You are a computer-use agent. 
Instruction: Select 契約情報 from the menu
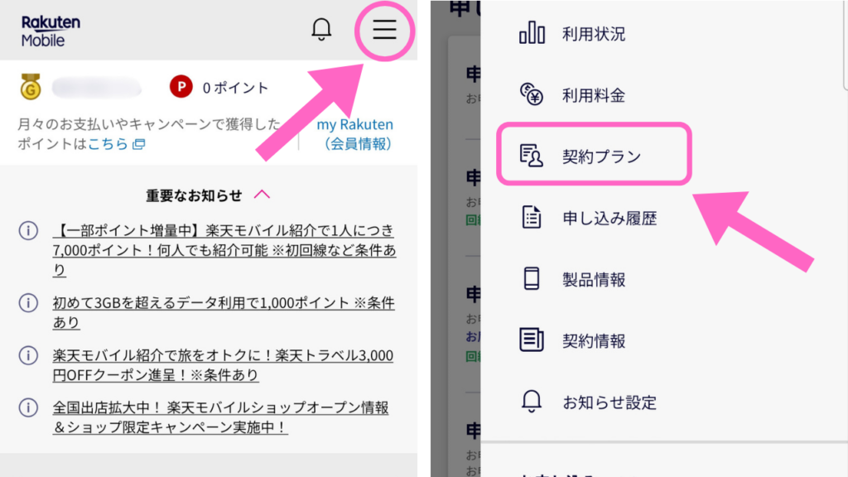coord(594,340)
